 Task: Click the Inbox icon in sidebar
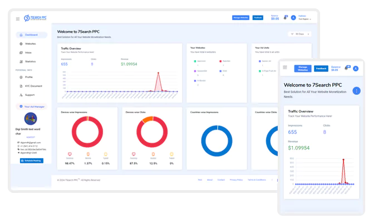[21, 52]
